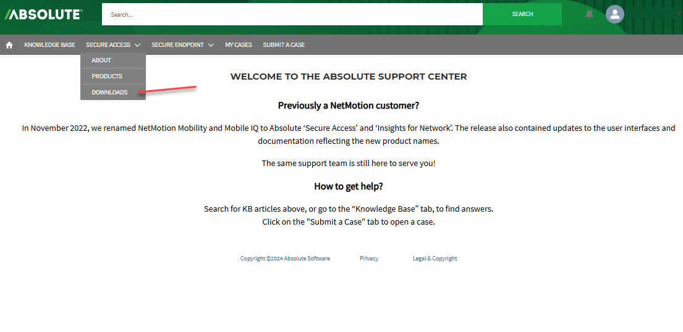The height and width of the screenshot is (332, 683).
Task: Open the Legal & Copyright link
Action: pos(435,259)
